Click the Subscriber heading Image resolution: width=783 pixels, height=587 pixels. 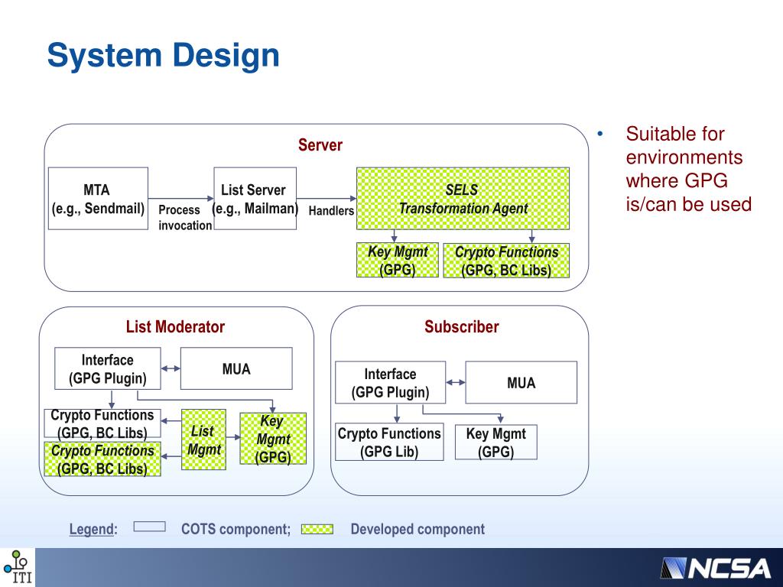pos(461,327)
